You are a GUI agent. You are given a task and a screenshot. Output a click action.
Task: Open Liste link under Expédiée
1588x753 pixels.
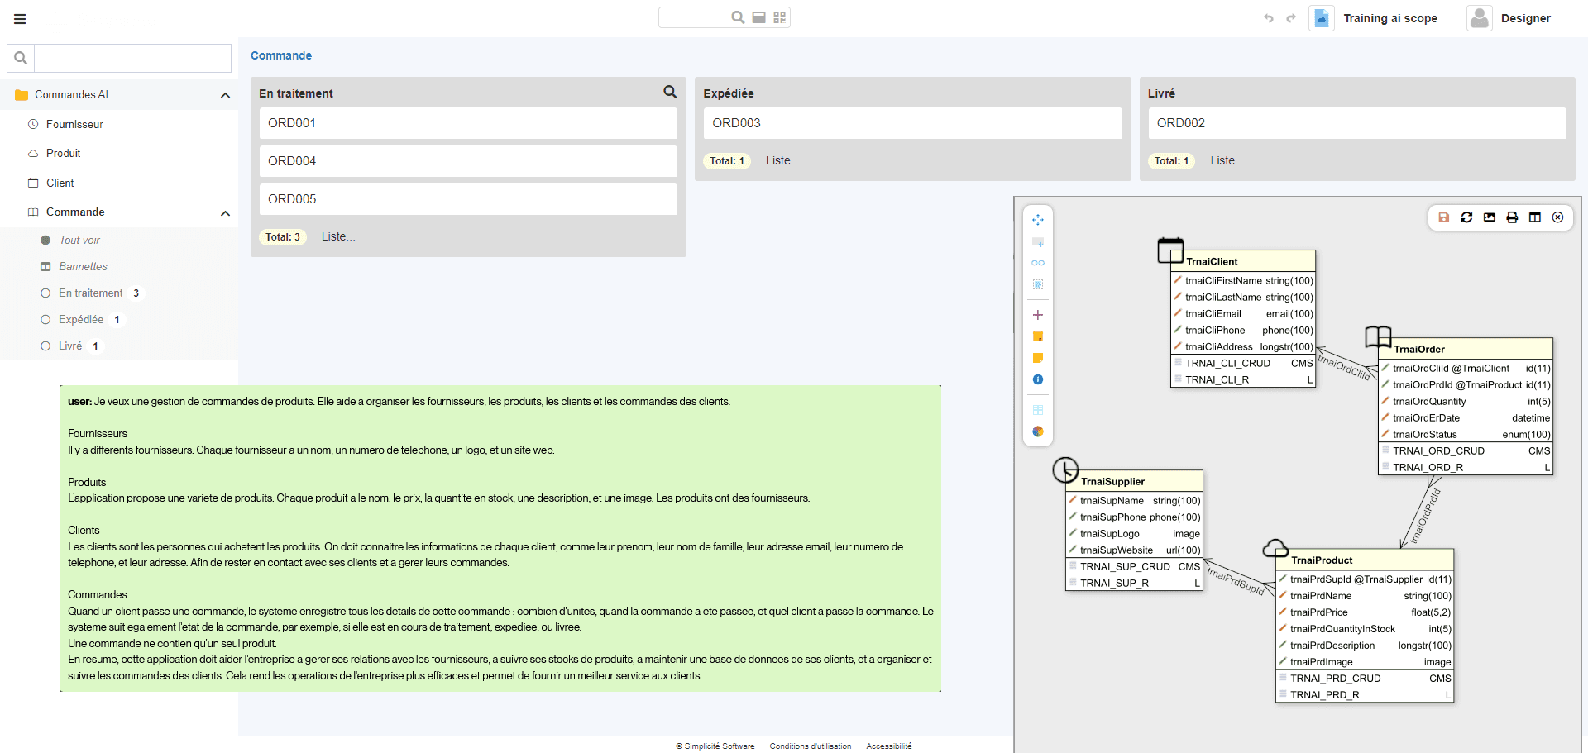tap(782, 160)
